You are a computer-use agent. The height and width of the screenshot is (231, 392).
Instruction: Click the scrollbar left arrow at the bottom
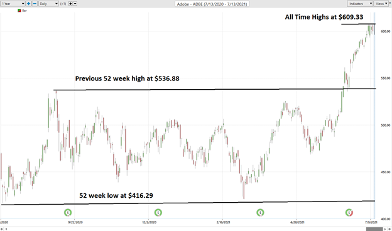pos(6,229)
